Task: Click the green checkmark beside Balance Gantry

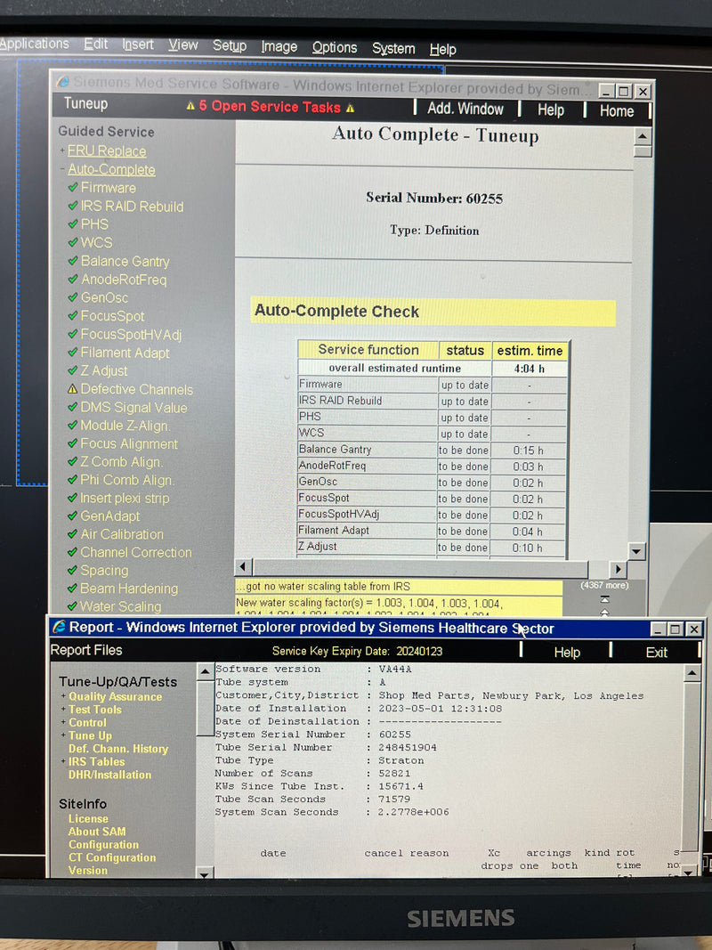Action: pos(73,261)
